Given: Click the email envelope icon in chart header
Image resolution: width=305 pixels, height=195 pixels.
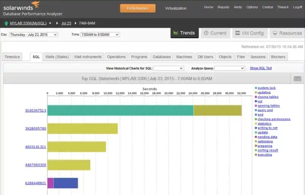Looking at the screenshot, I should [x=297, y=79].
